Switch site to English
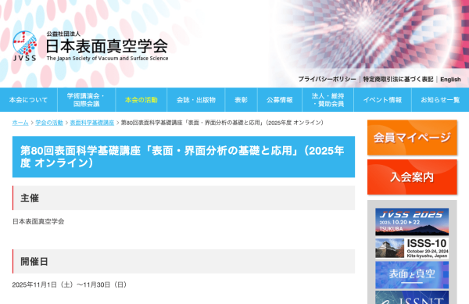Viewport: 469px width, 304px height. tap(450, 80)
